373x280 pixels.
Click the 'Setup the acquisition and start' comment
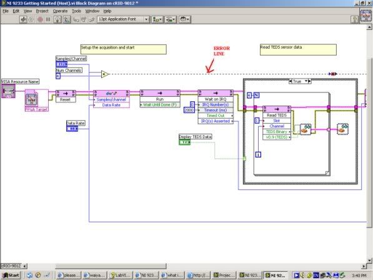[x=123, y=49]
